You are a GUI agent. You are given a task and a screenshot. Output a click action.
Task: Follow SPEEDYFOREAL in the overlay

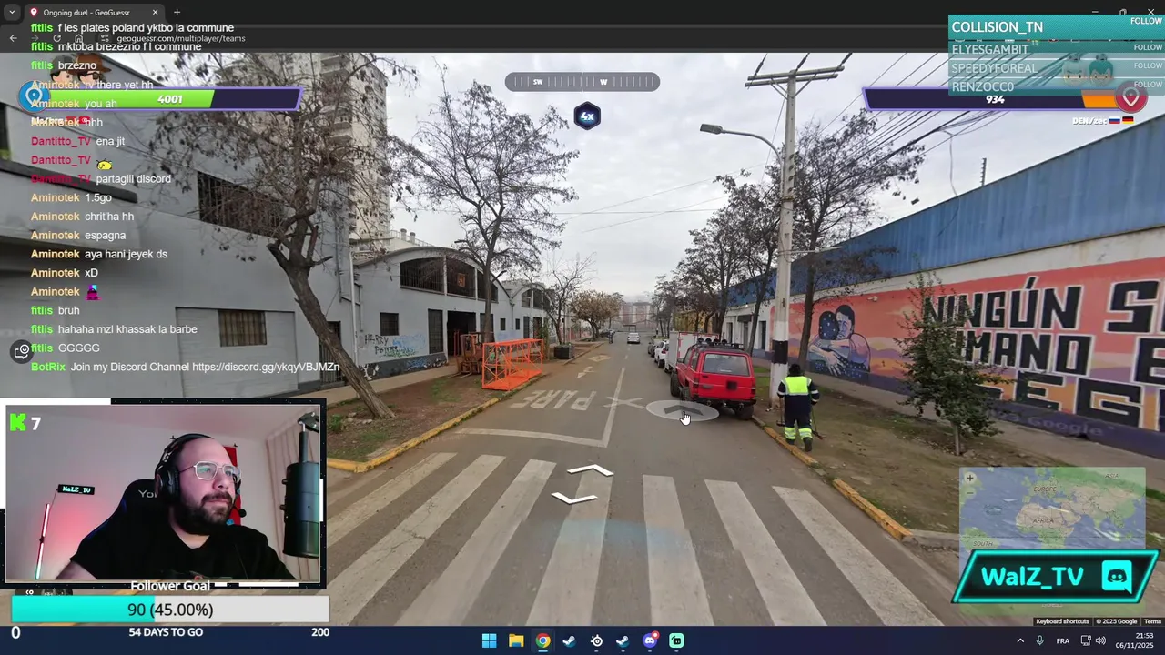tap(1148, 65)
